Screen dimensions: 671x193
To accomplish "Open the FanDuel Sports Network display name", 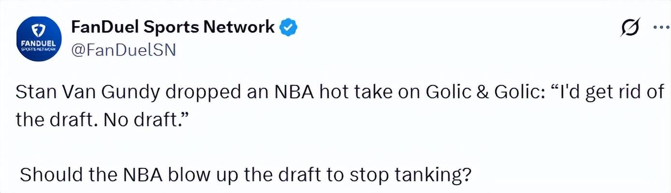I will 173,28.
